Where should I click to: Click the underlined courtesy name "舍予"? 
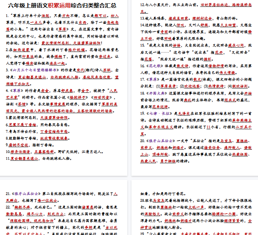(x=85, y=91)
